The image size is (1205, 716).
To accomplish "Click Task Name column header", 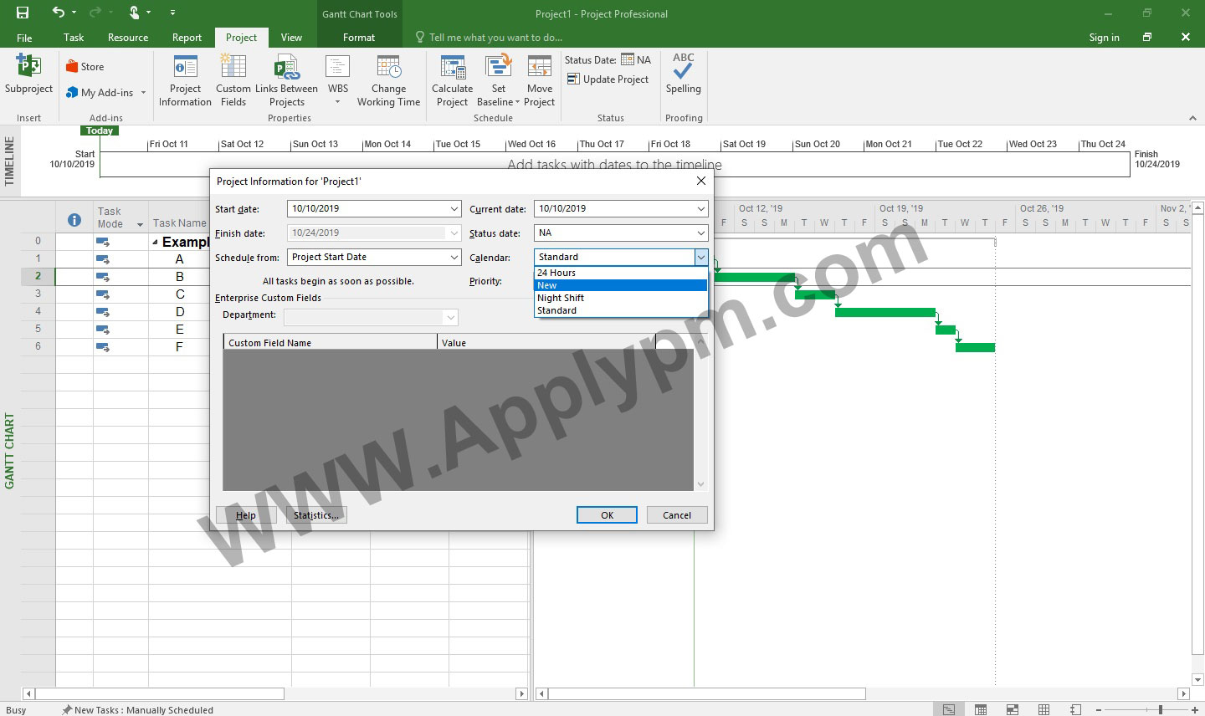I will (x=179, y=222).
